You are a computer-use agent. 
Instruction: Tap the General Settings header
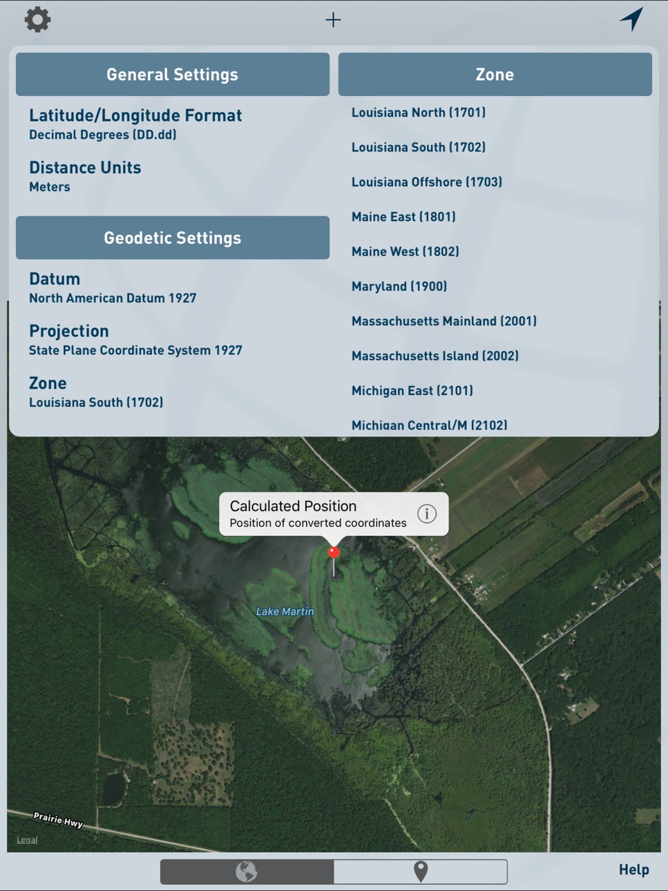(173, 75)
